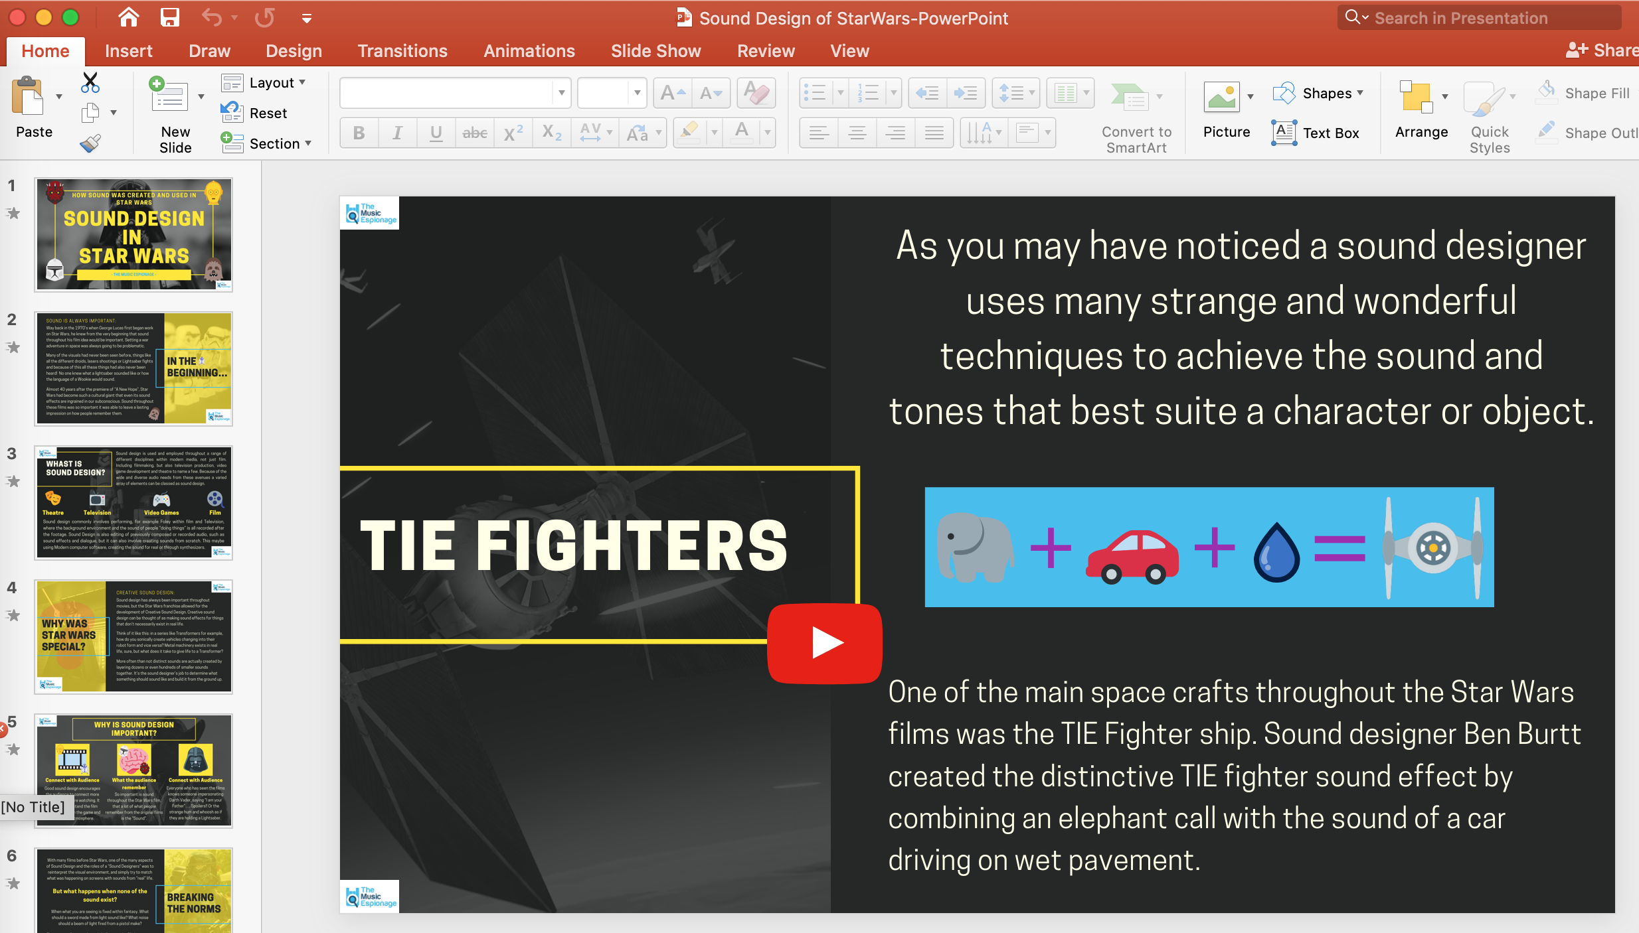This screenshot has width=1639, height=933.
Task: Decrease the indent level
Action: [927, 93]
